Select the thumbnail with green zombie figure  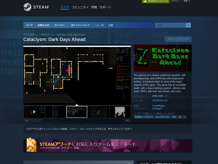point(98,112)
